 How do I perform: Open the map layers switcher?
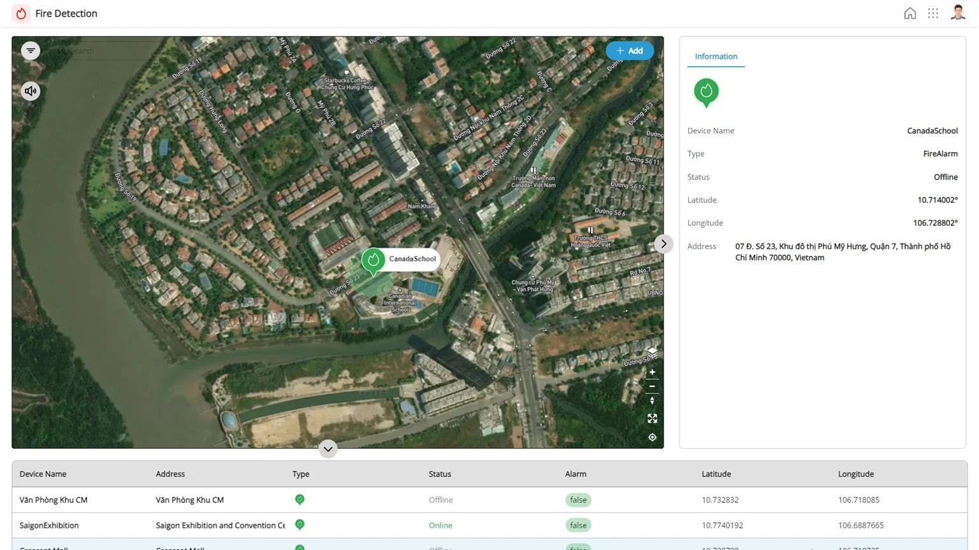[652, 352]
